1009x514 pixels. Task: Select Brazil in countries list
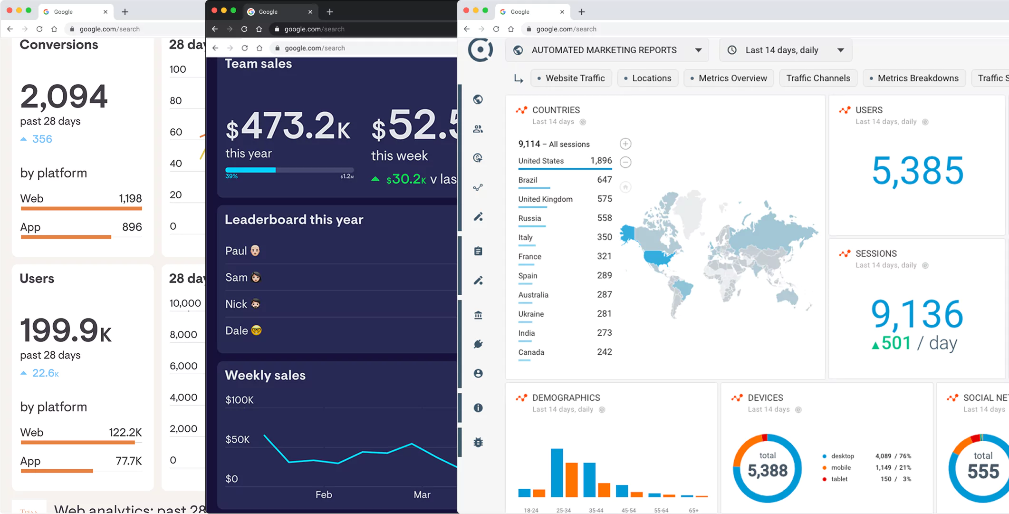click(x=528, y=180)
